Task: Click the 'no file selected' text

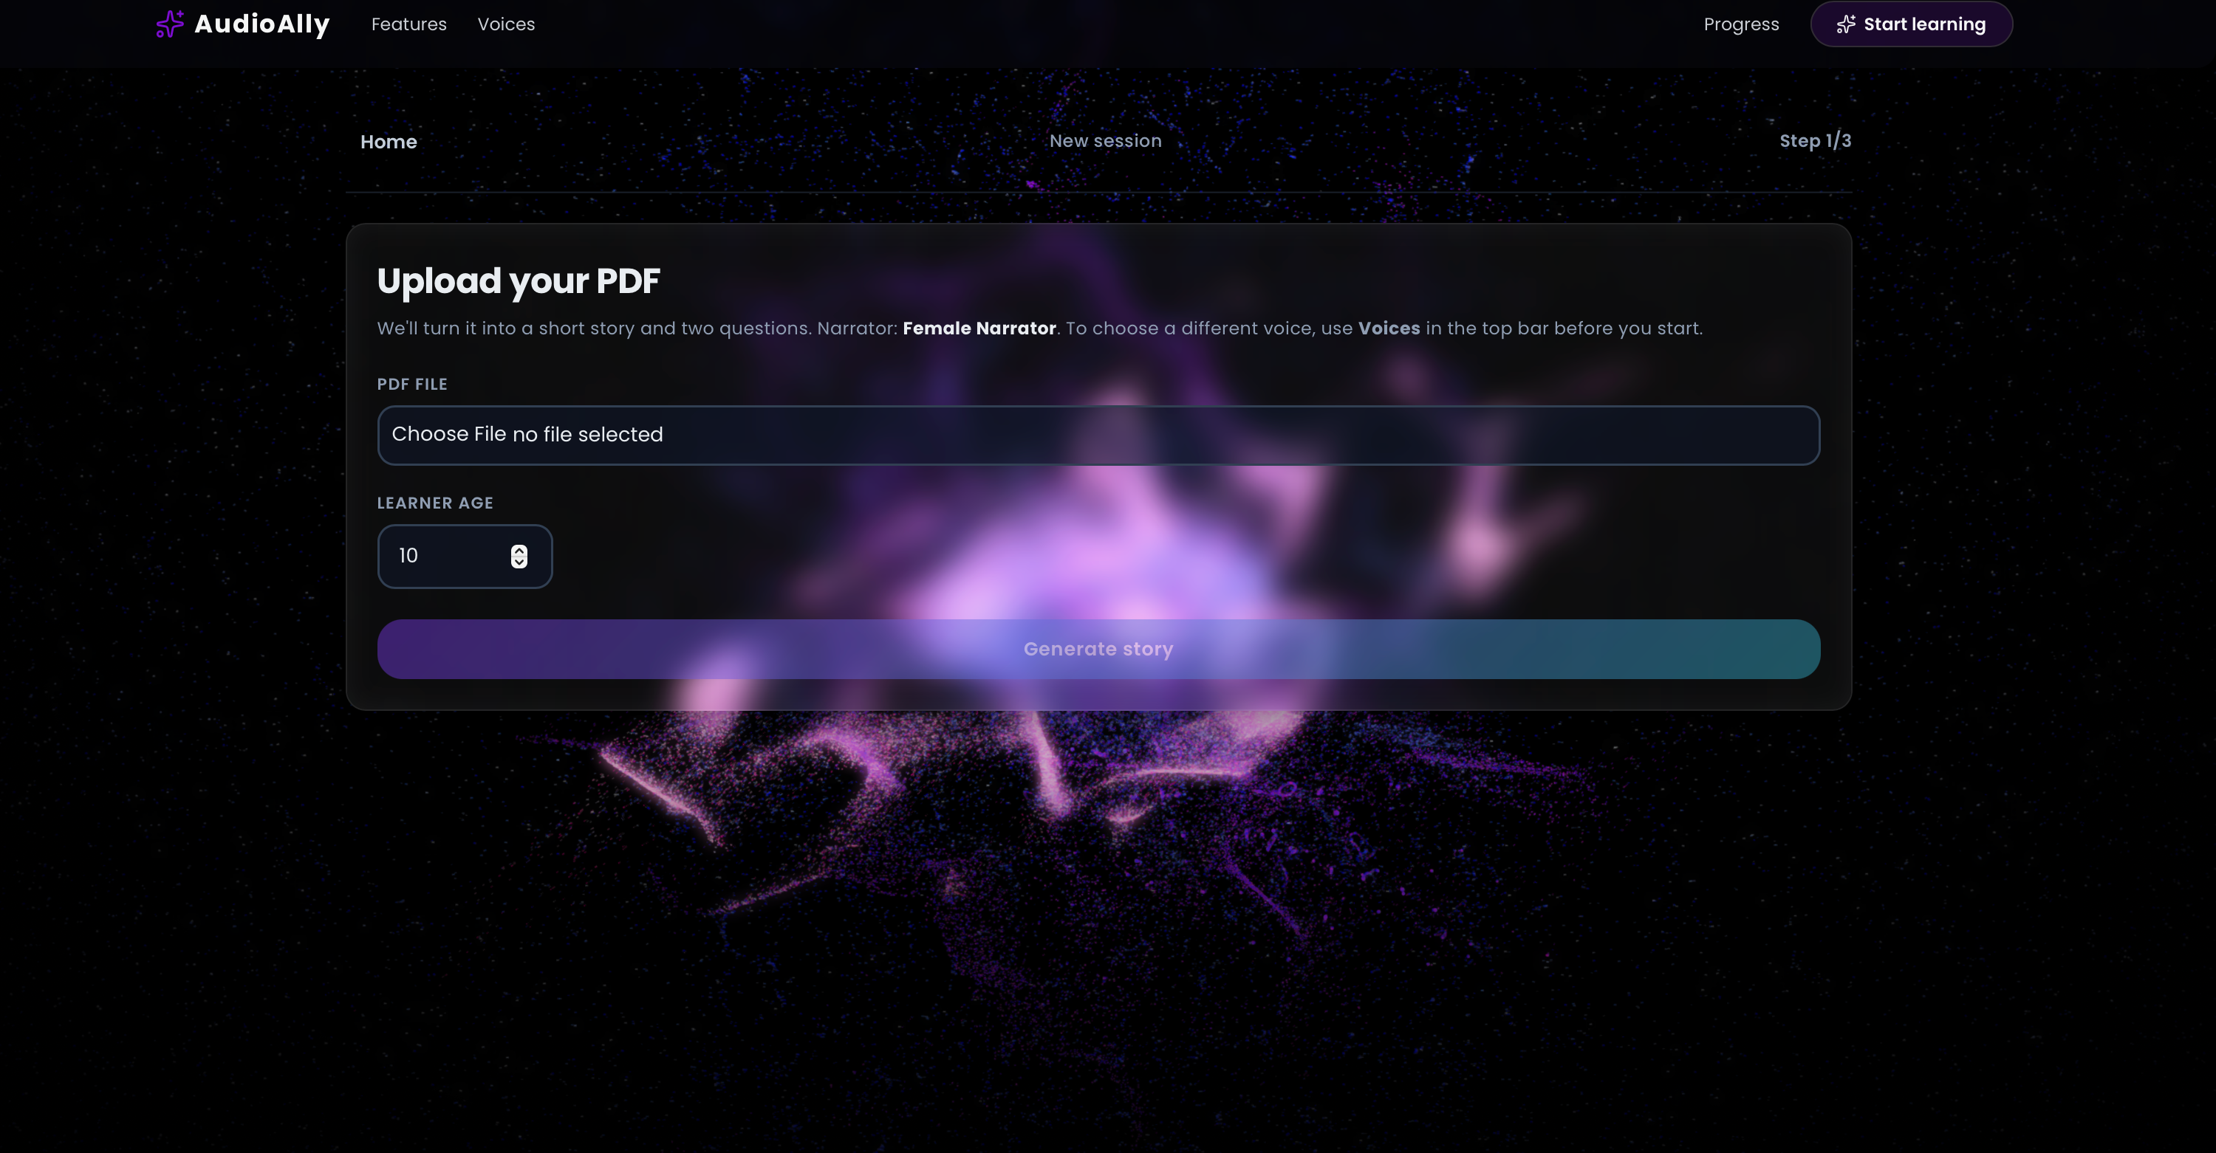Action: (x=587, y=434)
